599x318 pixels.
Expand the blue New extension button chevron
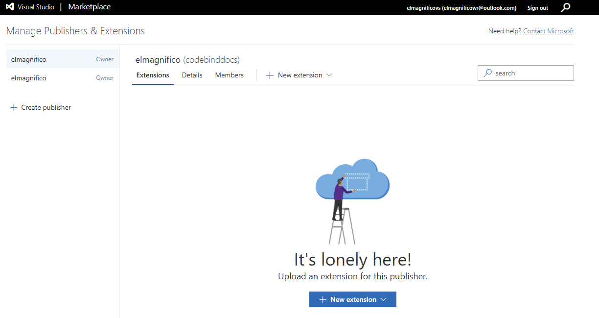(x=383, y=299)
